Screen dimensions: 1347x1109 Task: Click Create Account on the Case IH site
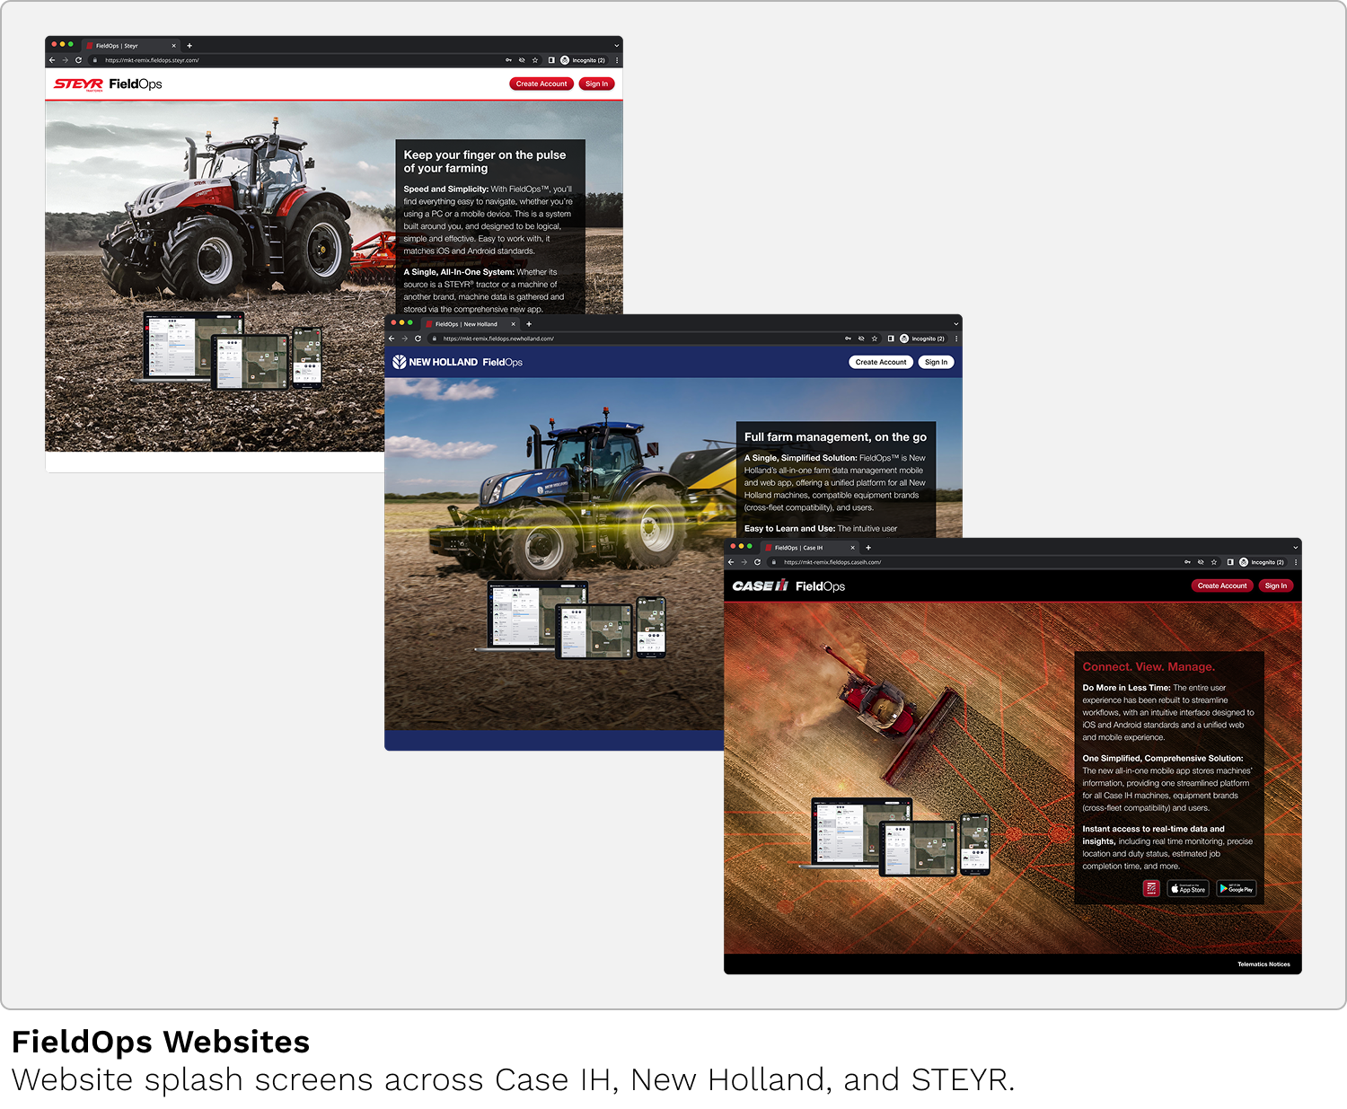(1222, 585)
